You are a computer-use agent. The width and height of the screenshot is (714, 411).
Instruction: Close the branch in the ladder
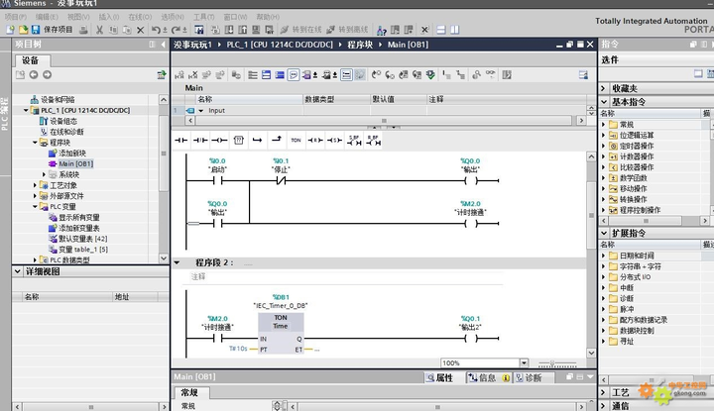pos(277,140)
